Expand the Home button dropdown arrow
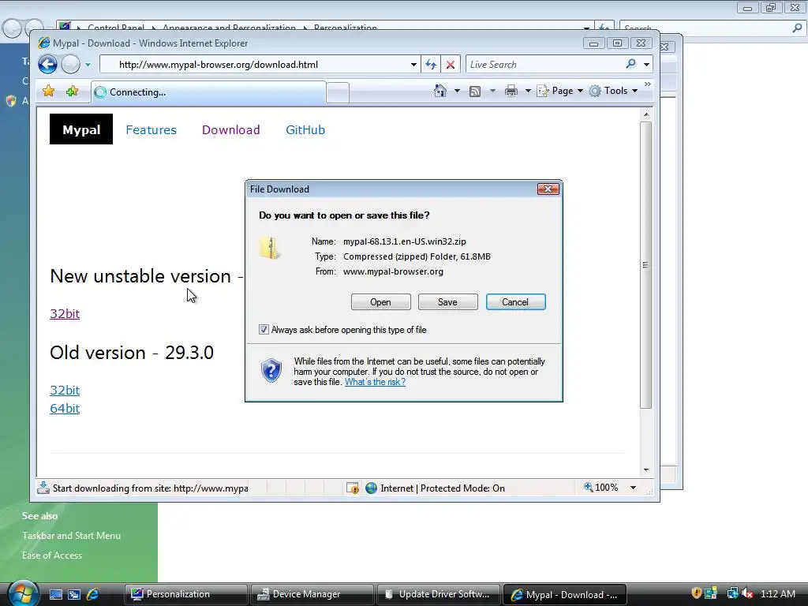 [457, 91]
